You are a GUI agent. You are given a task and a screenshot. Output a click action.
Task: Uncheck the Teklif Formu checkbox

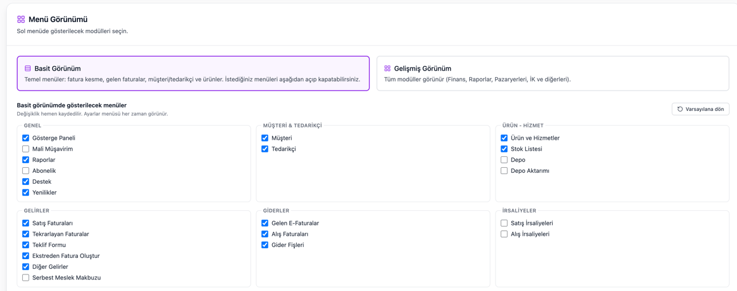pos(26,245)
